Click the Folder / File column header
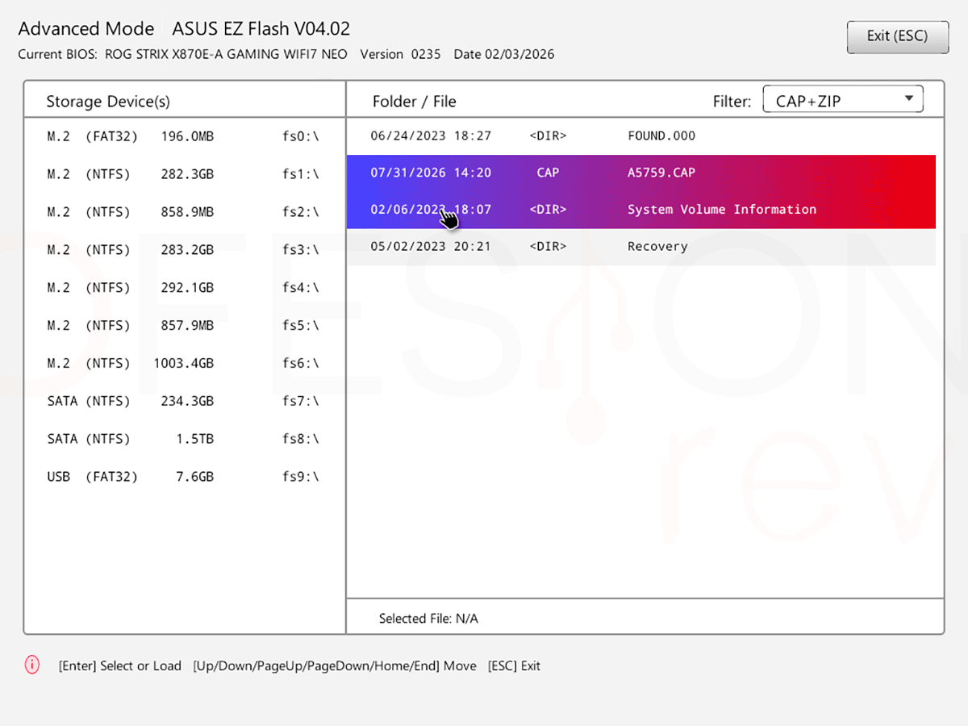968x726 pixels. click(415, 102)
